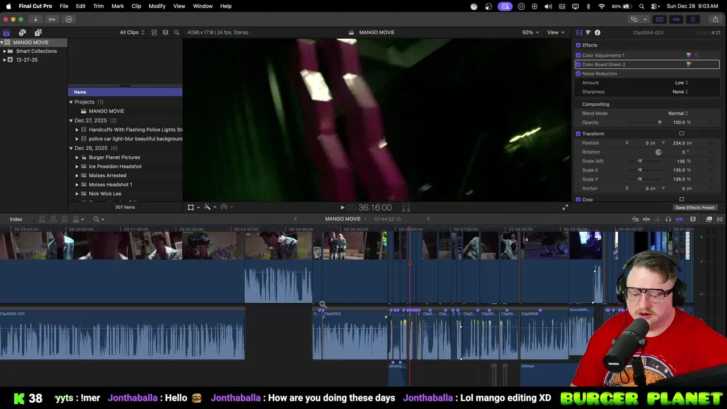Image resolution: width=727 pixels, height=409 pixels.
Task: Open the Color Adjustments 1 color controls
Action: (688, 55)
